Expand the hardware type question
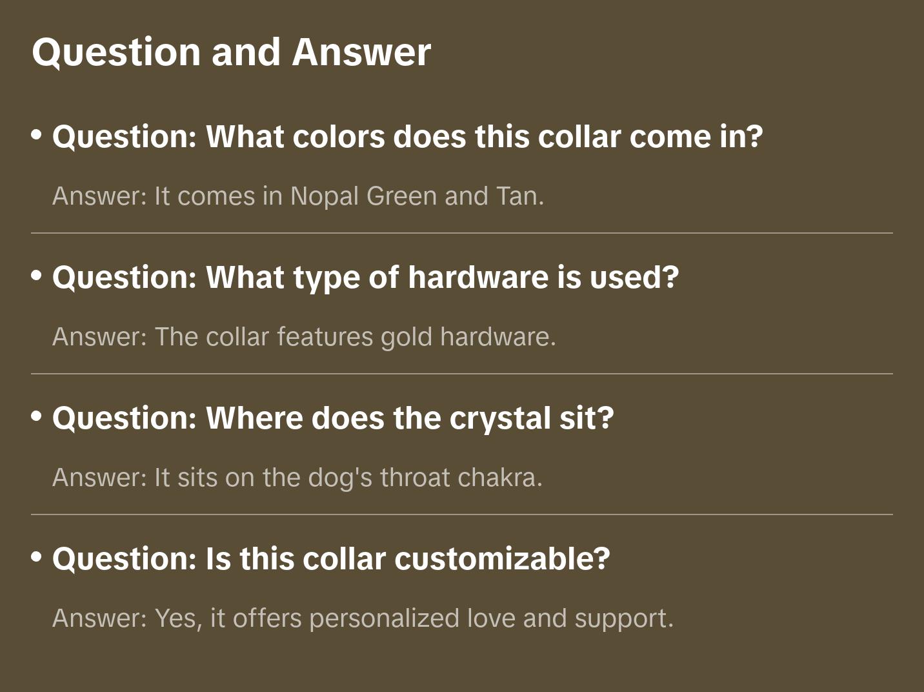The image size is (924, 692). (365, 278)
